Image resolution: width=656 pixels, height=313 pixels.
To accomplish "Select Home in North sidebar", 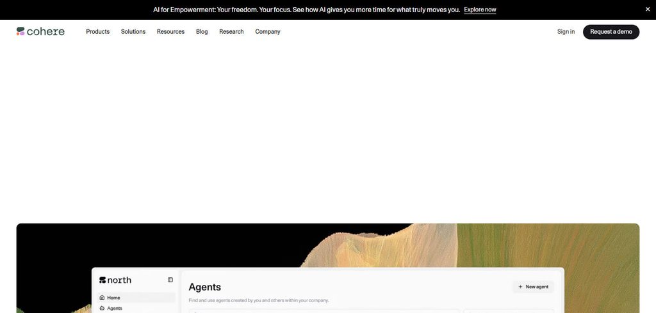I will (136, 298).
